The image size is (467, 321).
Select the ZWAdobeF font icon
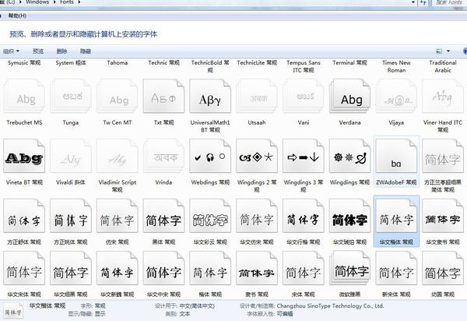click(396, 156)
